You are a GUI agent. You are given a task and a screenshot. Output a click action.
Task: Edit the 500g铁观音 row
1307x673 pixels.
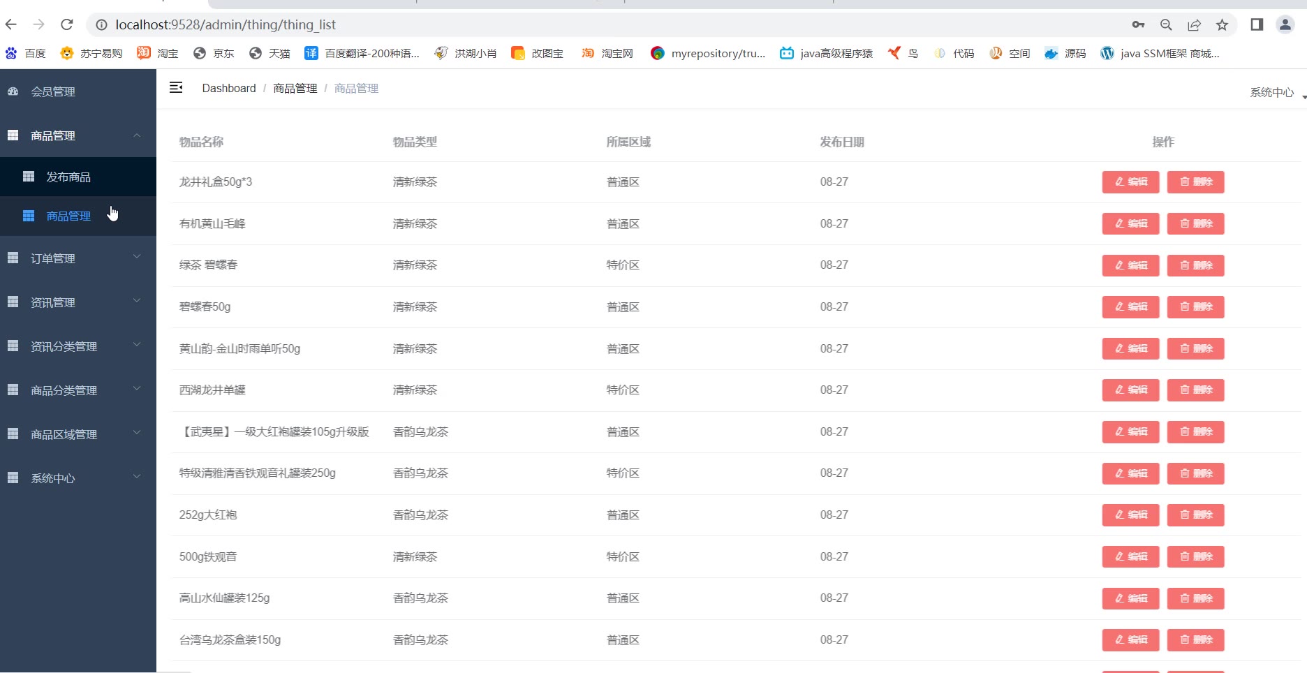coord(1130,557)
